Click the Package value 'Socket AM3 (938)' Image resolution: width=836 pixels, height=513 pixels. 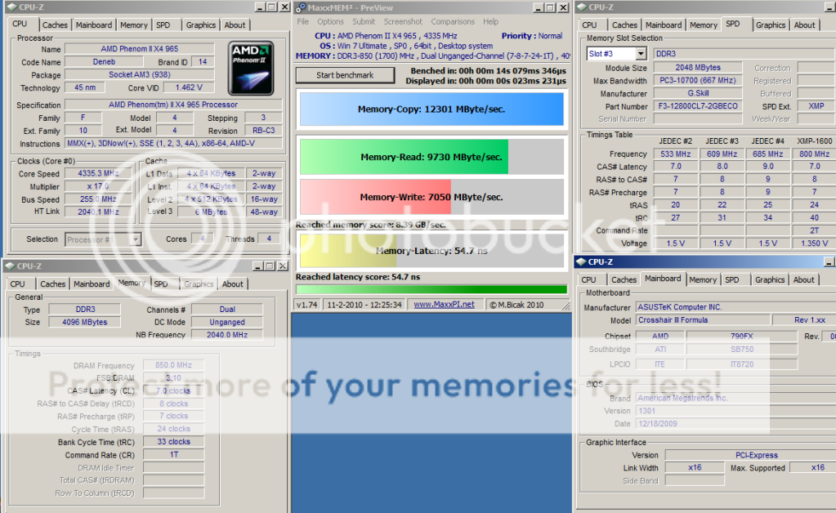(140, 74)
